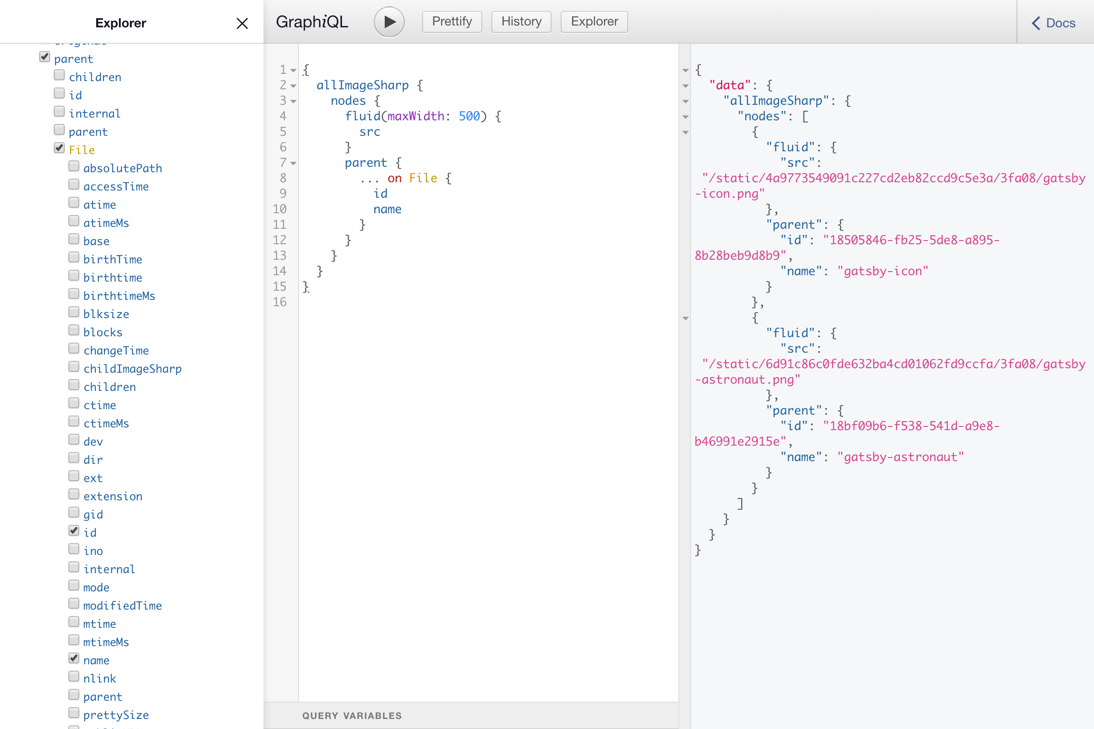Uncheck the name field under File

(x=73, y=658)
